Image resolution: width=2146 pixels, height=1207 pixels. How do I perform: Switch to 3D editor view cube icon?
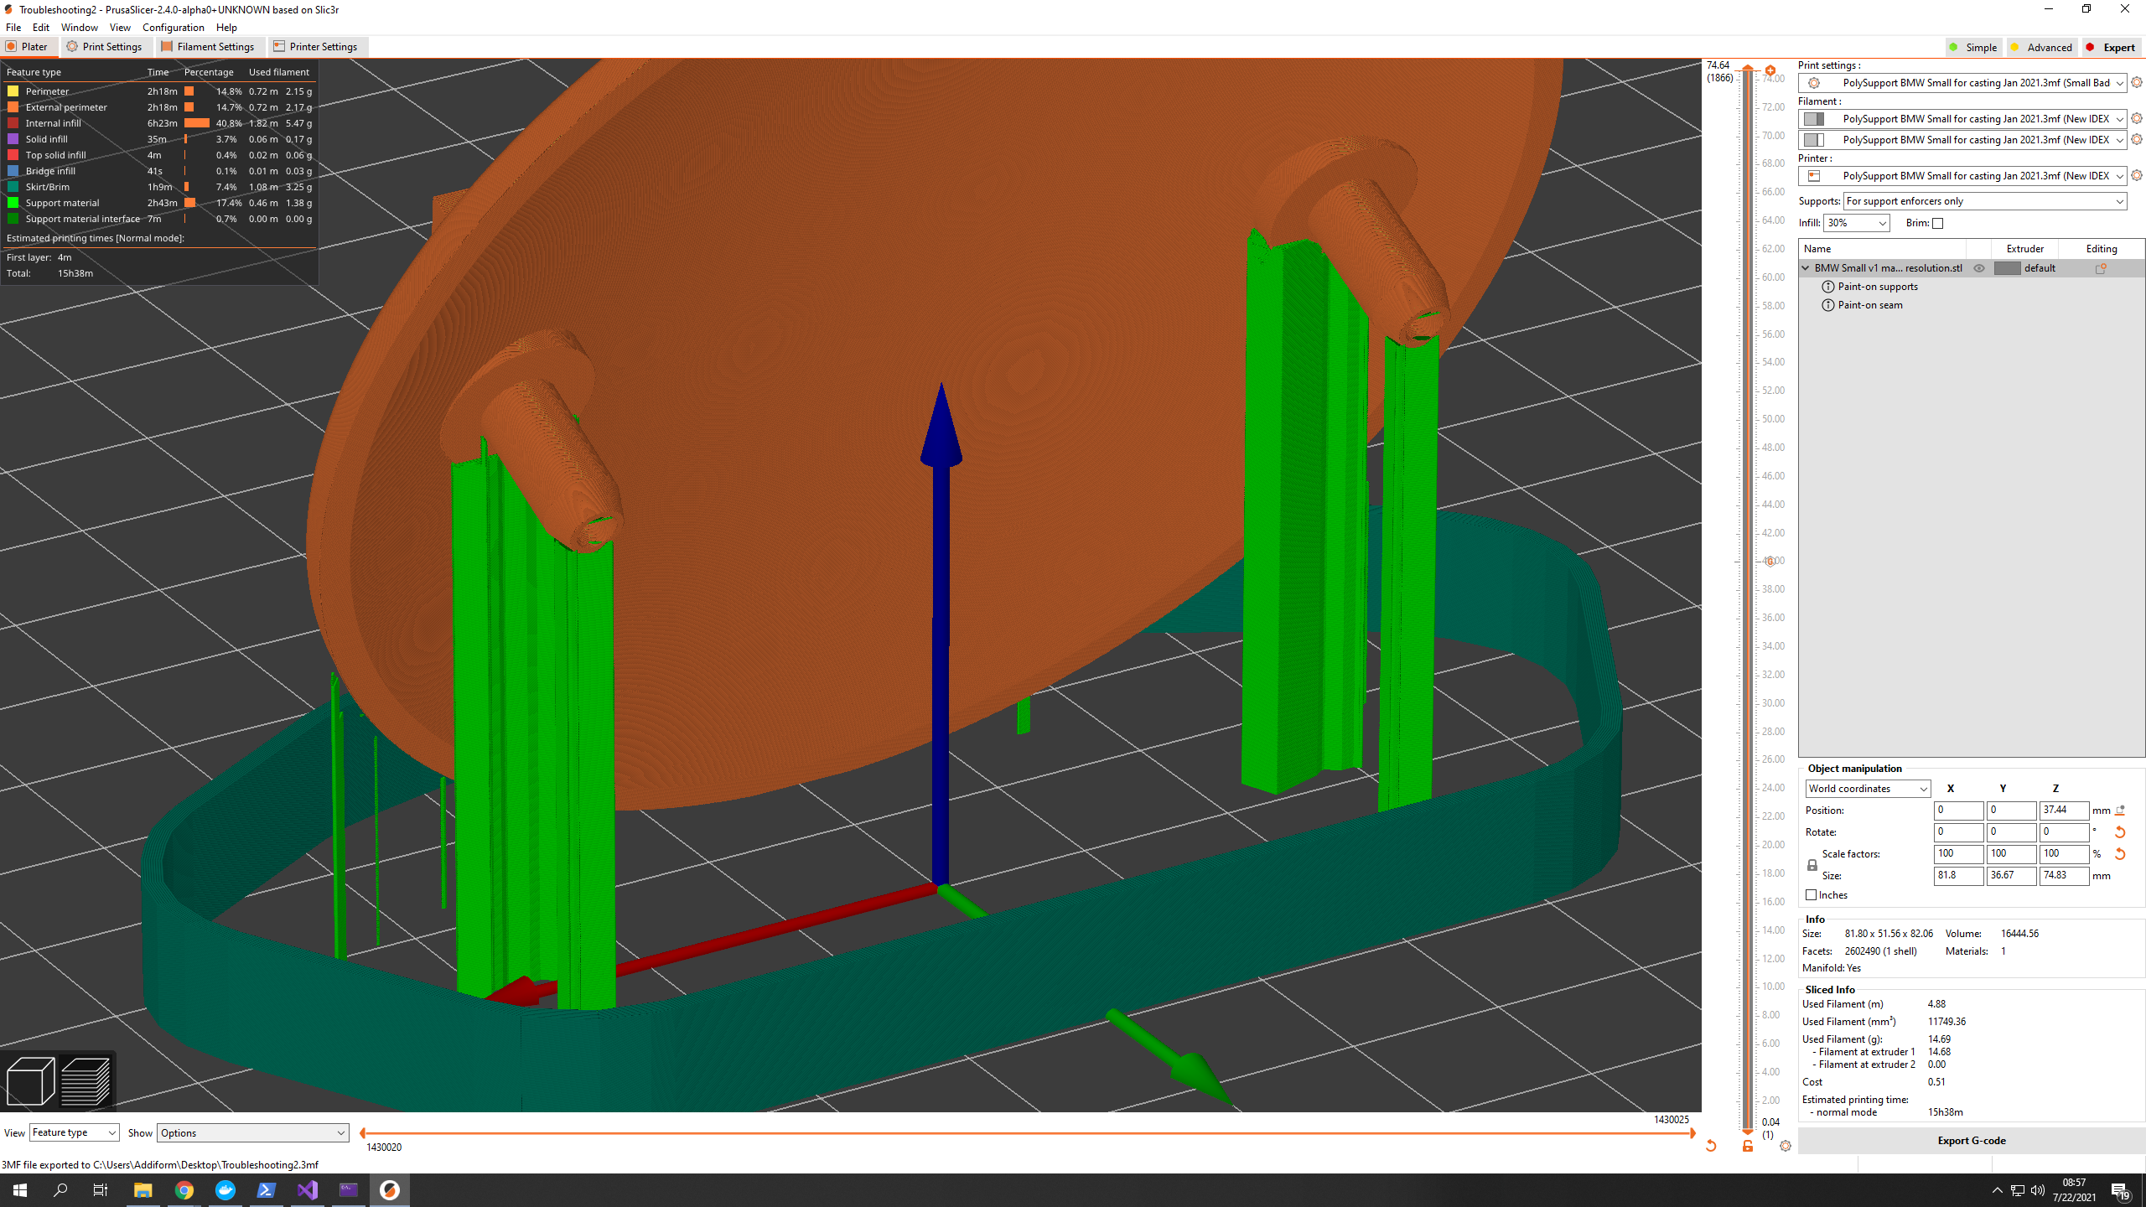coord(29,1080)
